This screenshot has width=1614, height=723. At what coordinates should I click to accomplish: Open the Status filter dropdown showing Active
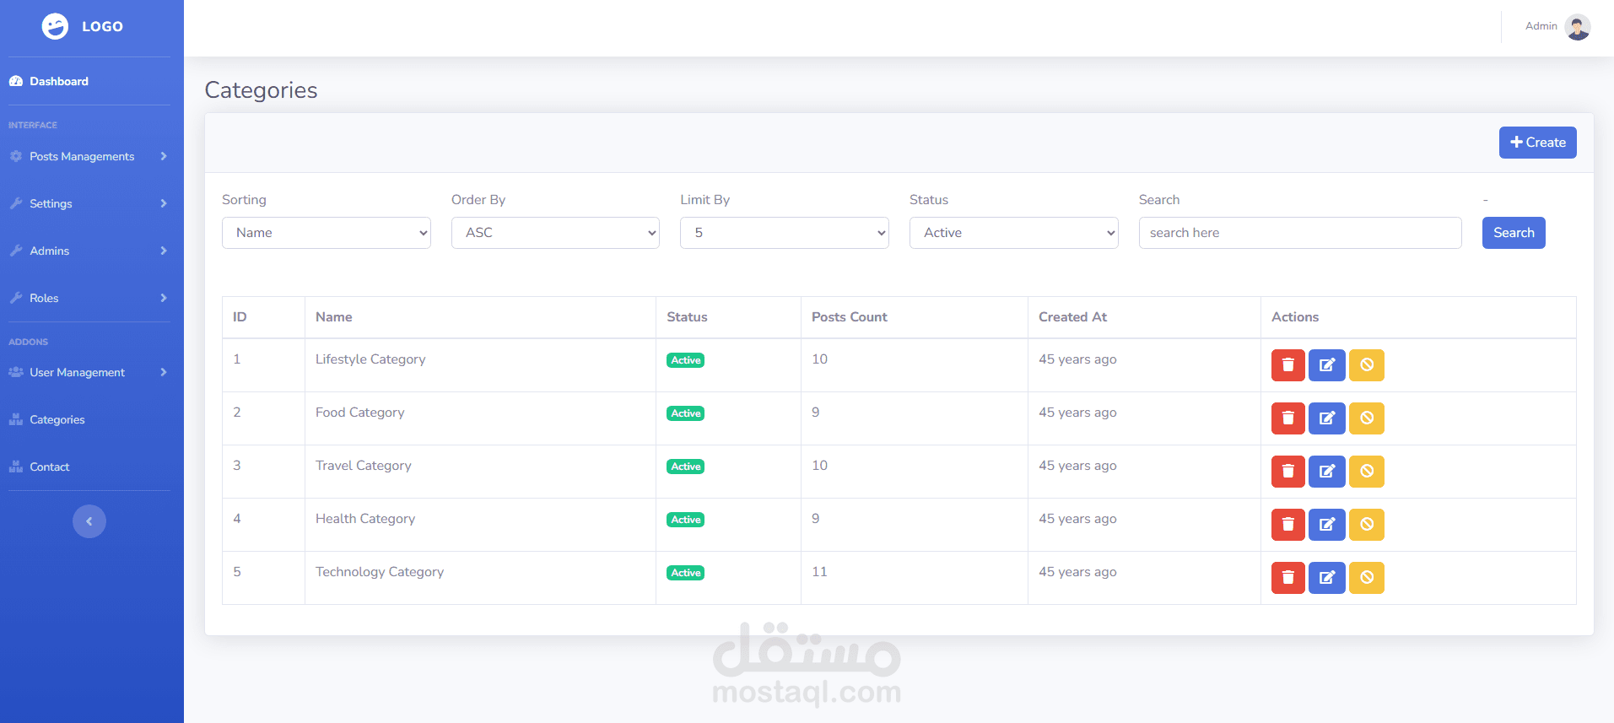click(1014, 233)
